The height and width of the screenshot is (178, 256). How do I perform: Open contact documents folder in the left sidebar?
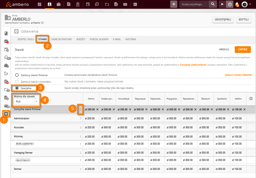(x=7, y=90)
